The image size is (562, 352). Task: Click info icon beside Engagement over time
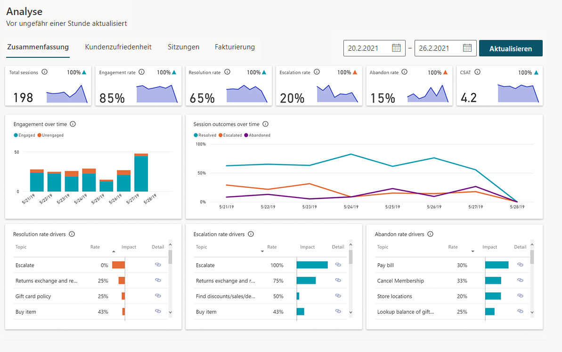click(x=73, y=124)
